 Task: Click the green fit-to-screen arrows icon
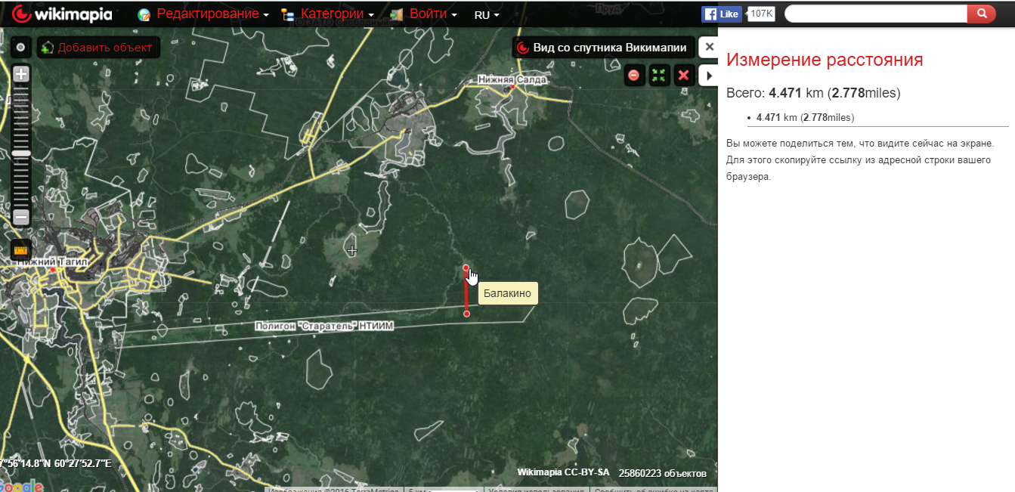[x=659, y=75]
